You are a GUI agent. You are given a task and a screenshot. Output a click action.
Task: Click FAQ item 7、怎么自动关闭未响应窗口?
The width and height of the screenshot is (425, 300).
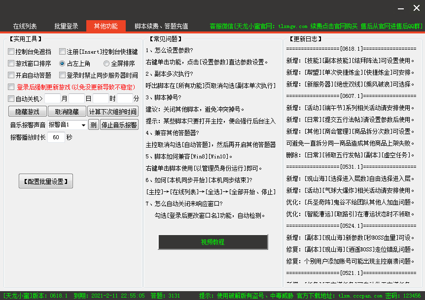click(184, 204)
